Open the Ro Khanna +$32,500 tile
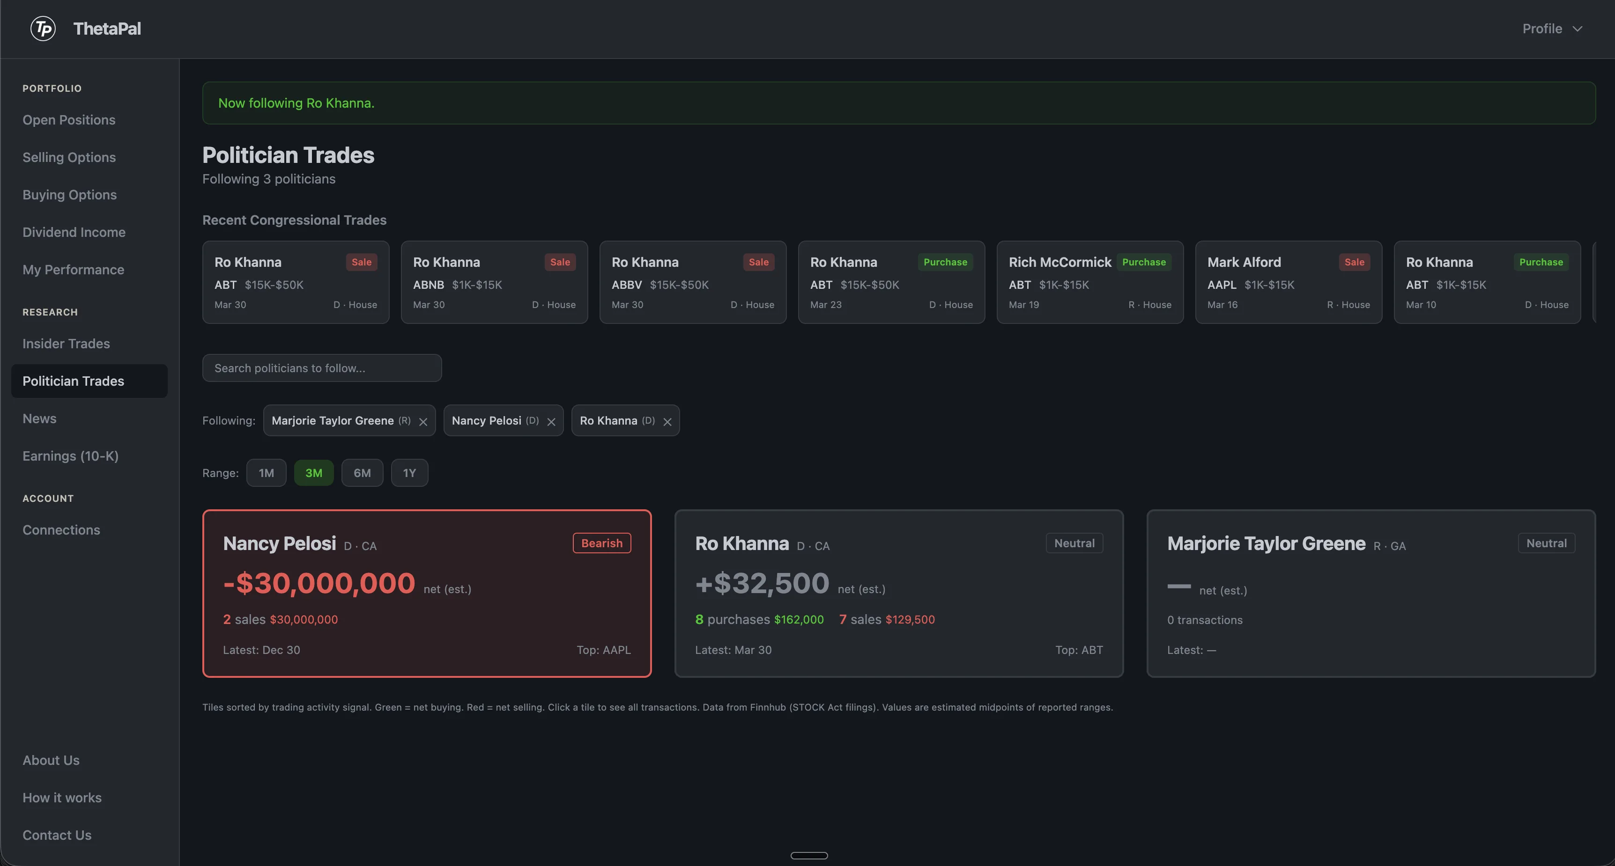The height and width of the screenshot is (866, 1615). point(898,594)
